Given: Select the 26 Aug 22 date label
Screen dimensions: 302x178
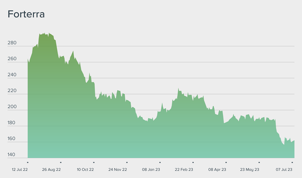Looking at the screenshot, I should 51,169.
